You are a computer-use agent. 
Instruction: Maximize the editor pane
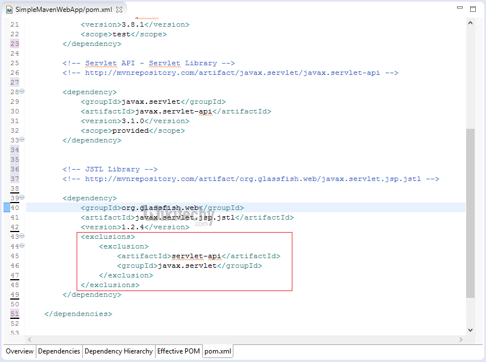(x=473, y=9)
